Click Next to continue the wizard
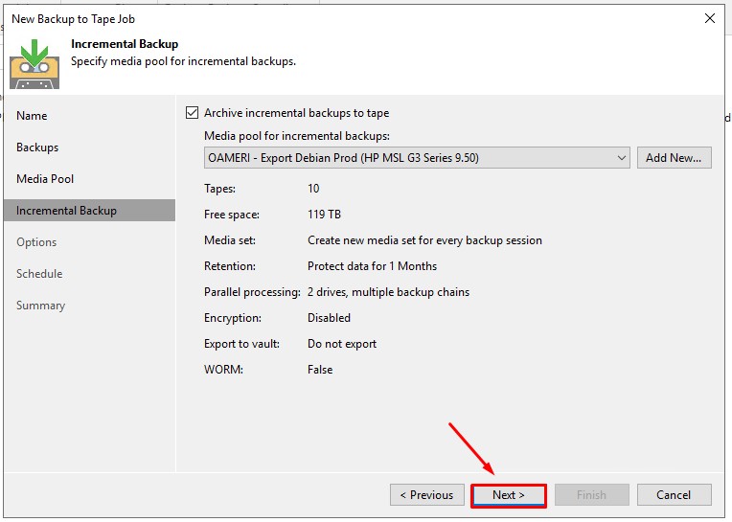 pos(509,495)
